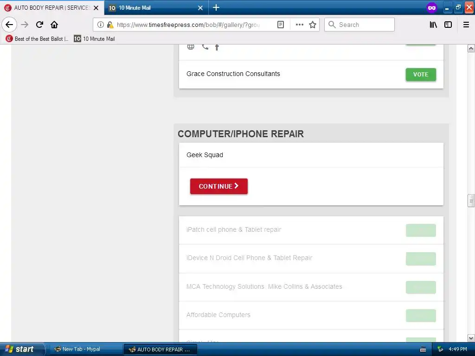Close the AUTO BODY REPAIR tab
This screenshot has height=356, width=475.
click(96, 8)
